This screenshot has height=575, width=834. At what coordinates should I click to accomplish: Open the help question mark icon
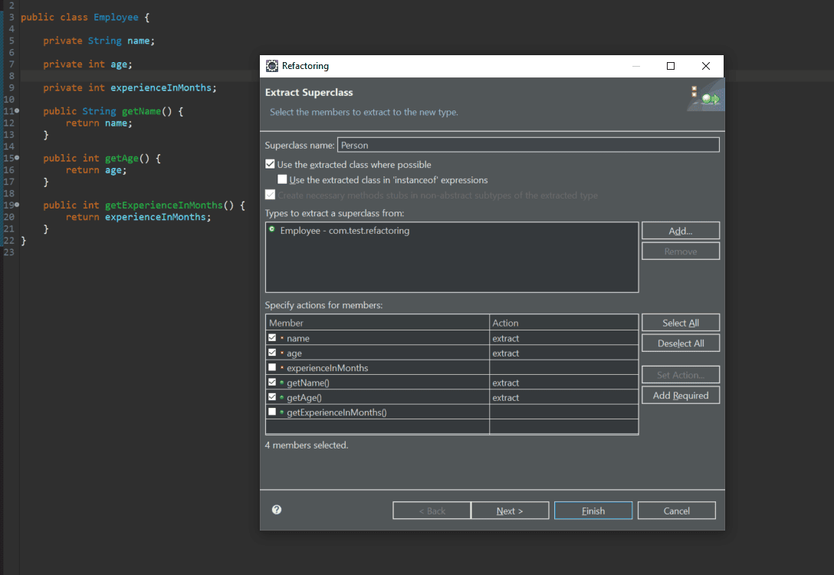pos(277,510)
